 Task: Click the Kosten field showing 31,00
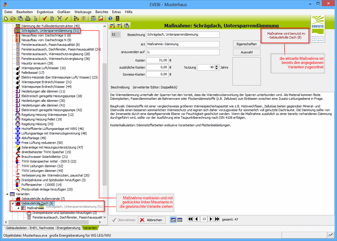tap(157, 61)
